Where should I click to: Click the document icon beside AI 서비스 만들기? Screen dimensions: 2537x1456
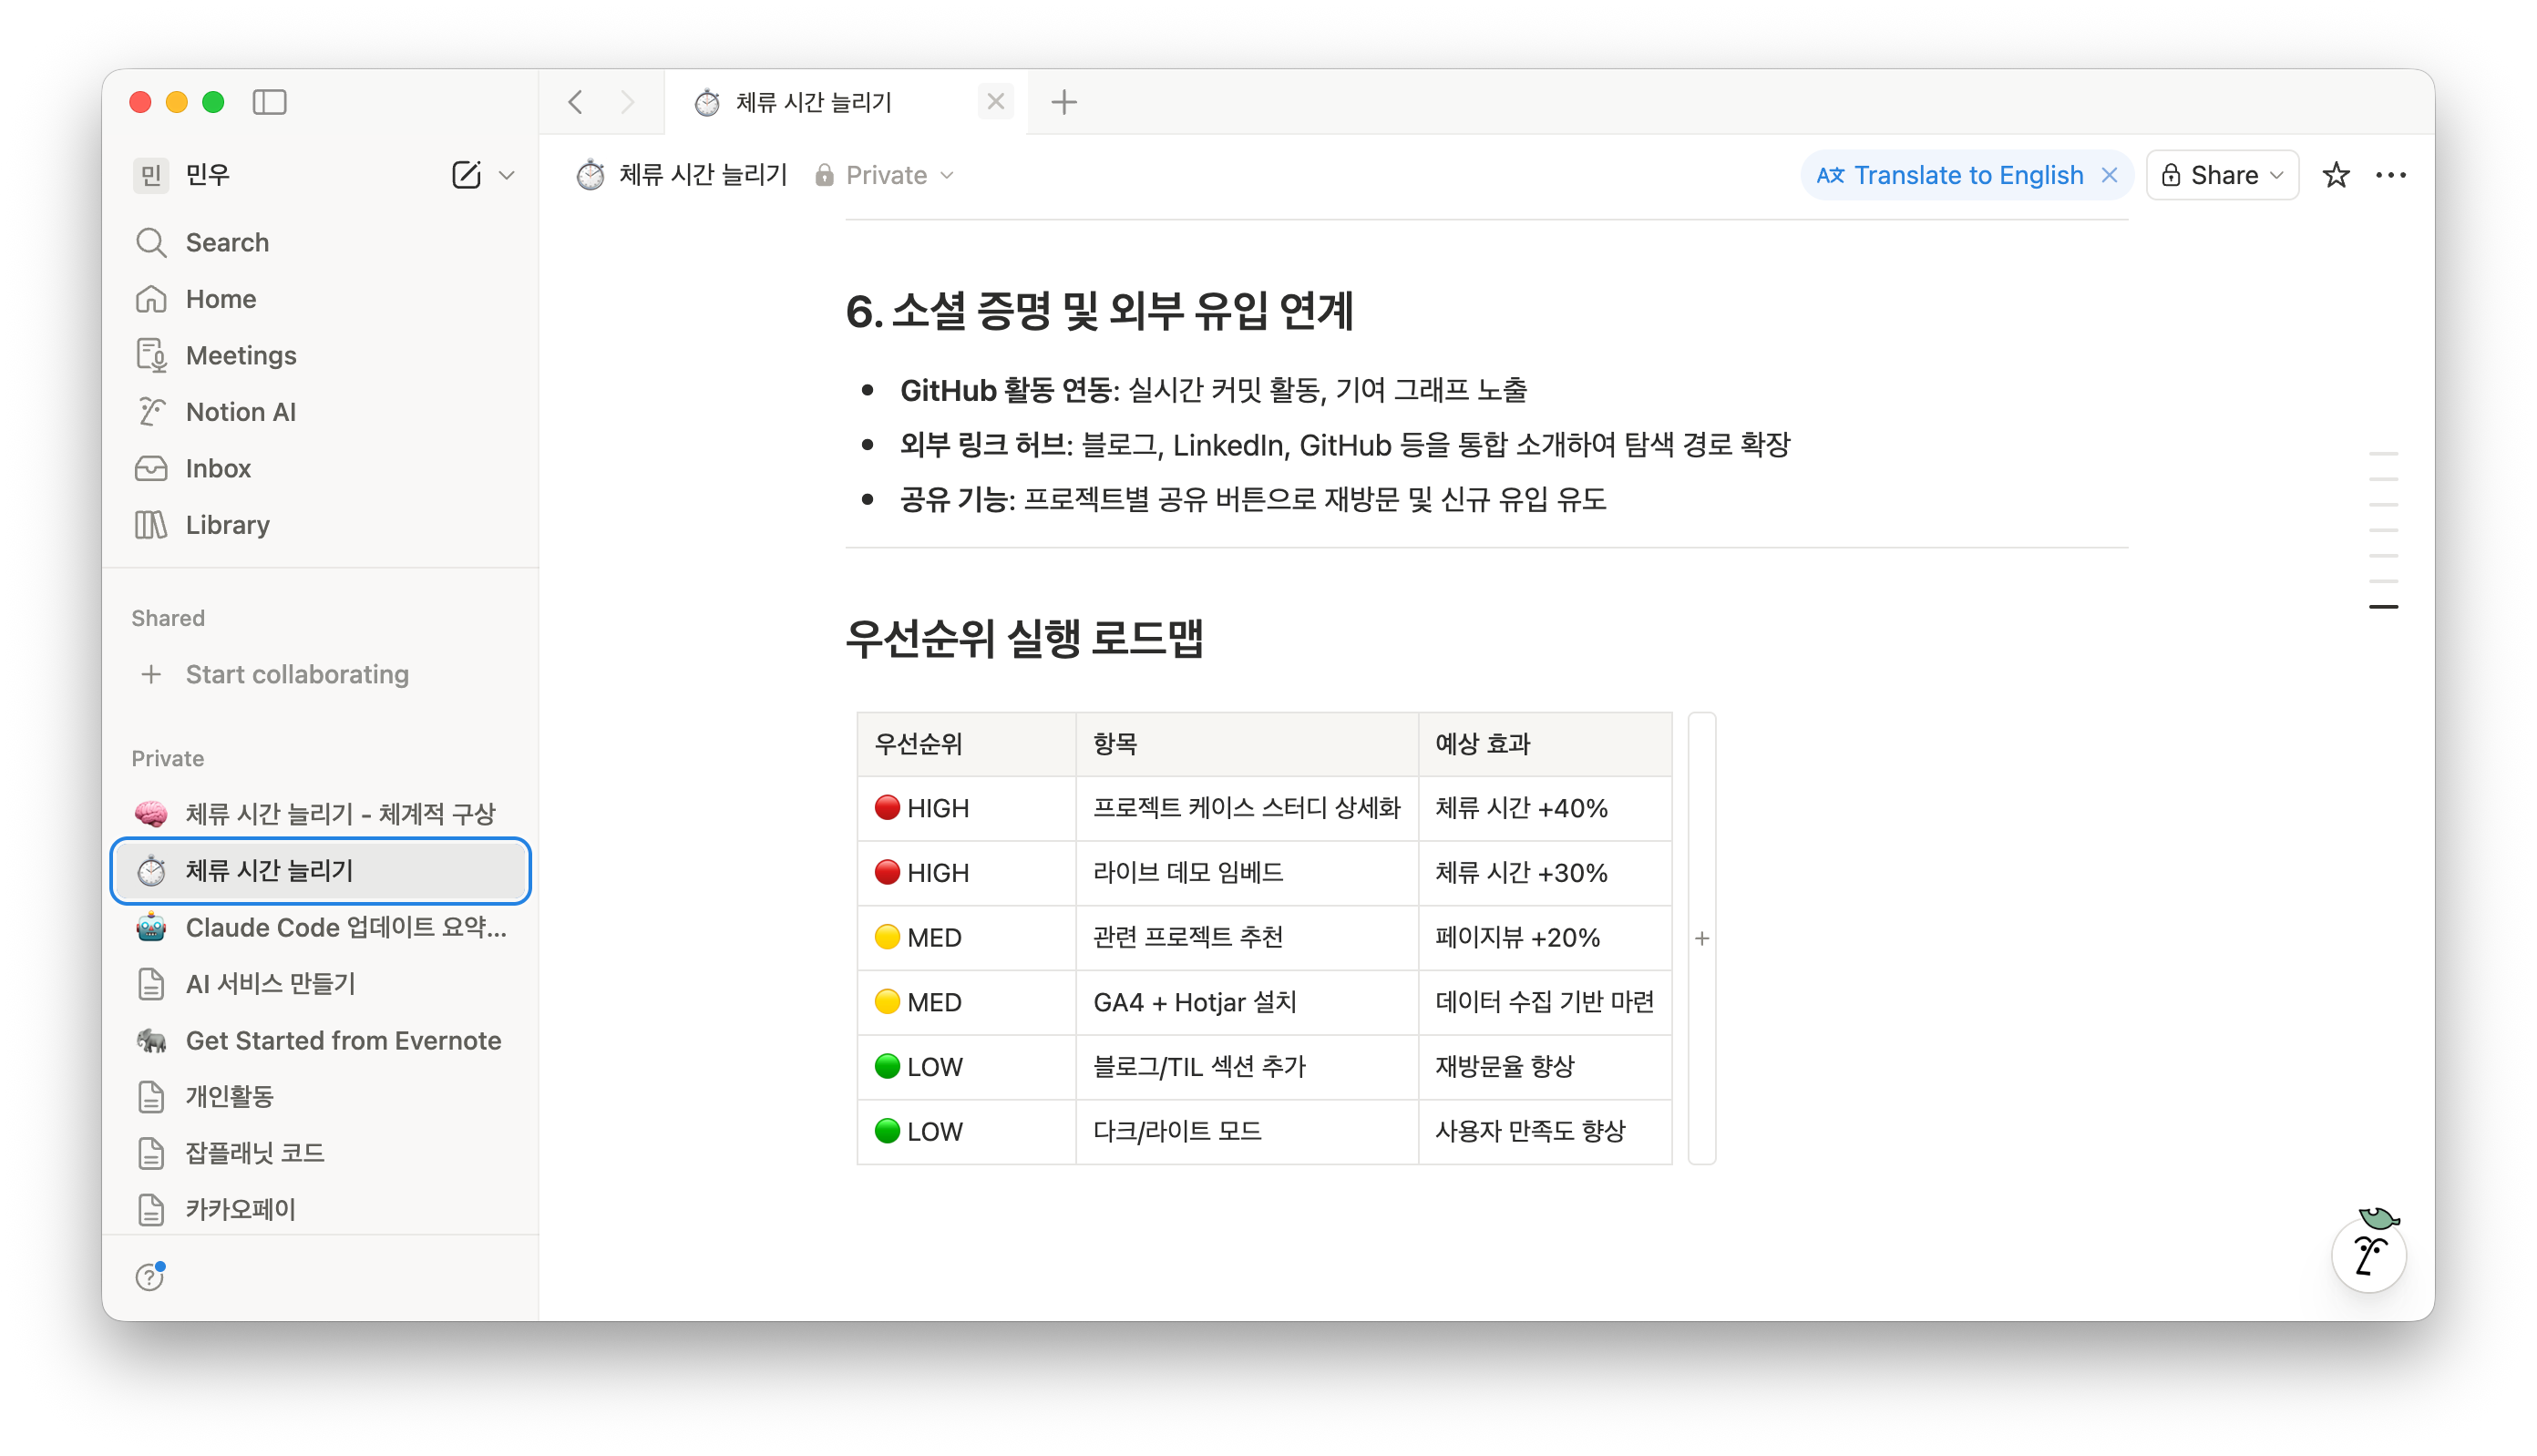point(151,984)
